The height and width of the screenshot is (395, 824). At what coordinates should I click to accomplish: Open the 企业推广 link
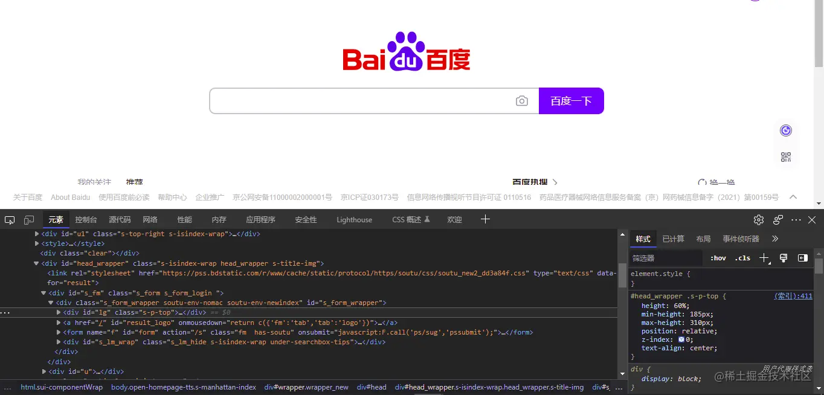tap(210, 197)
